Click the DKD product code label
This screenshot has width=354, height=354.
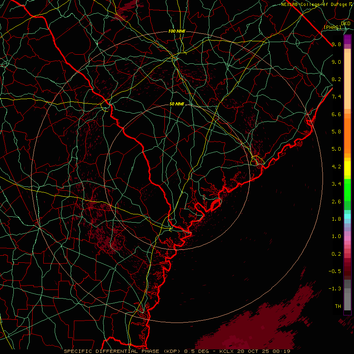pyautogui.click(x=346, y=24)
